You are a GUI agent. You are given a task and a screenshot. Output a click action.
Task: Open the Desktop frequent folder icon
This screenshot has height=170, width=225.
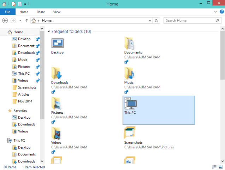(57, 43)
